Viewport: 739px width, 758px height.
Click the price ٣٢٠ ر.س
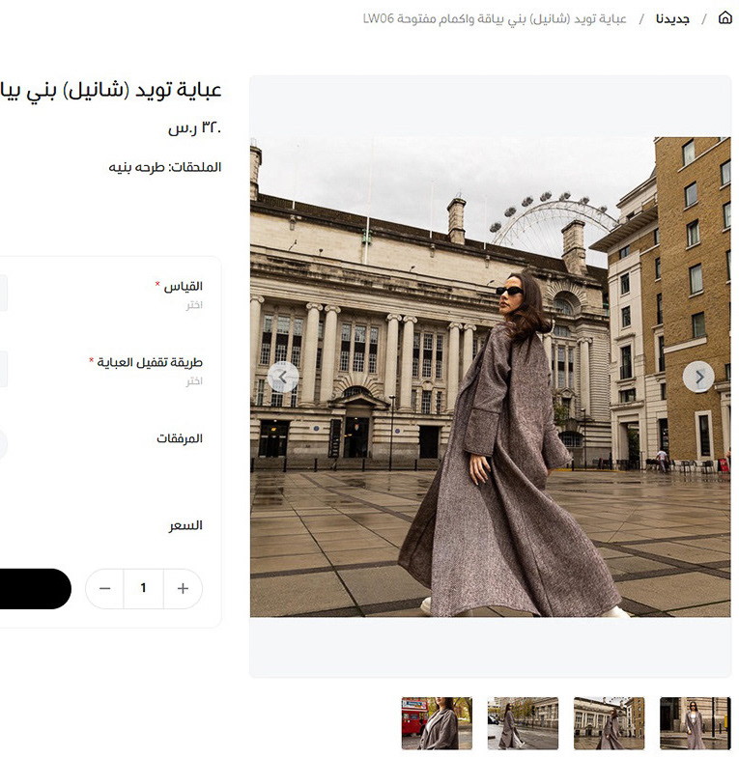pos(194,127)
